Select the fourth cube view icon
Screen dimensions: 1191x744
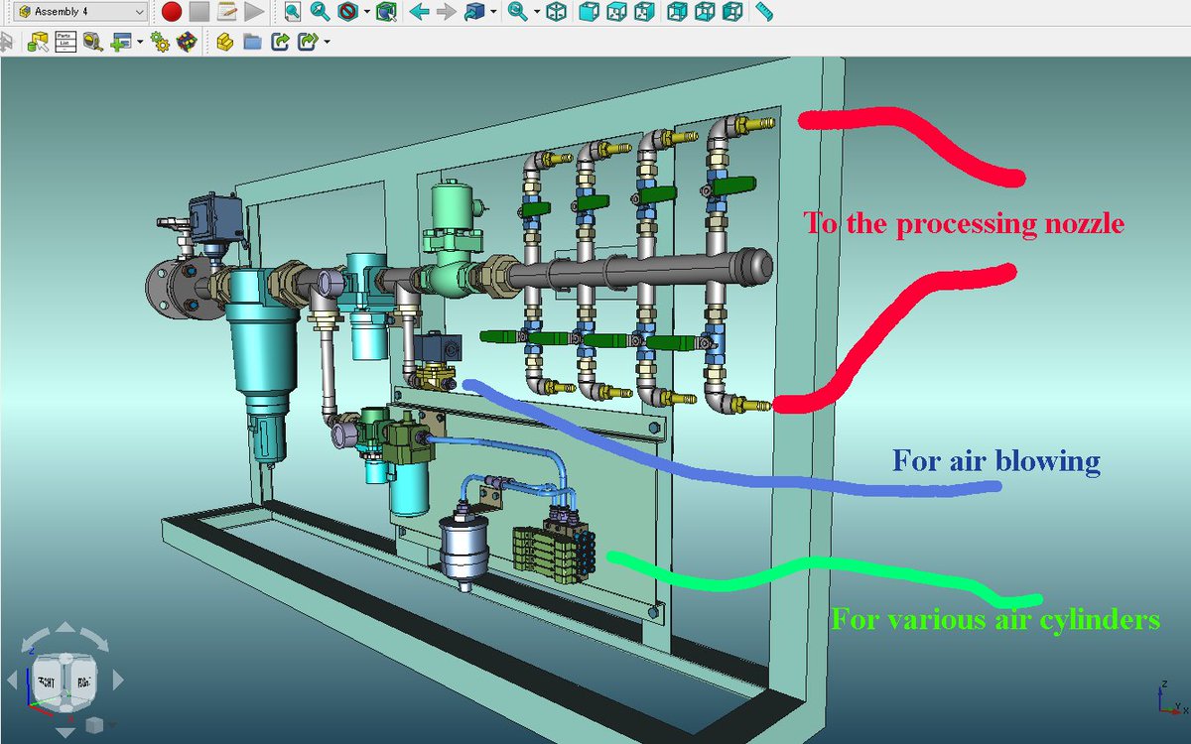(677, 12)
